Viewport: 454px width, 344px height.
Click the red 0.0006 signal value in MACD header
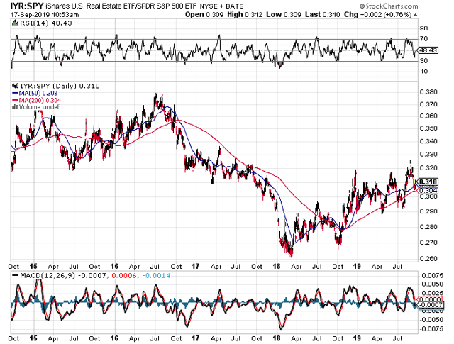pyautogui.click(x=123, y=276)
